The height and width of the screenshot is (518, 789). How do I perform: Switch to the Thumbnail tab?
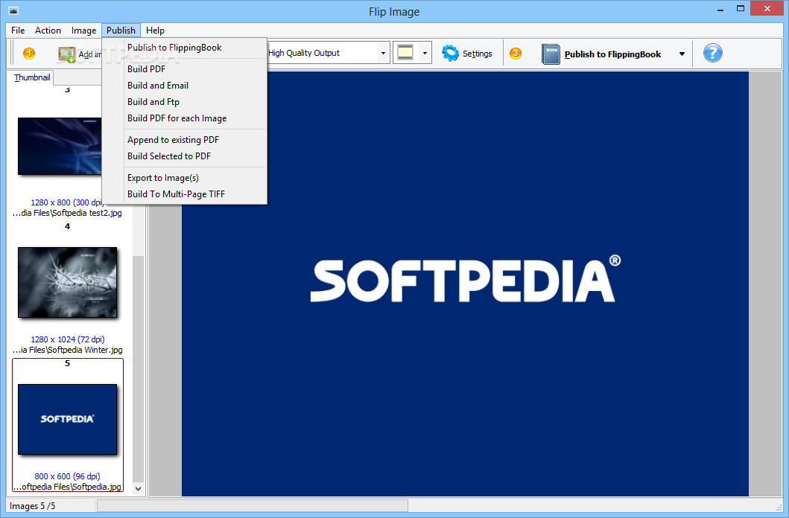coord(32,77)
